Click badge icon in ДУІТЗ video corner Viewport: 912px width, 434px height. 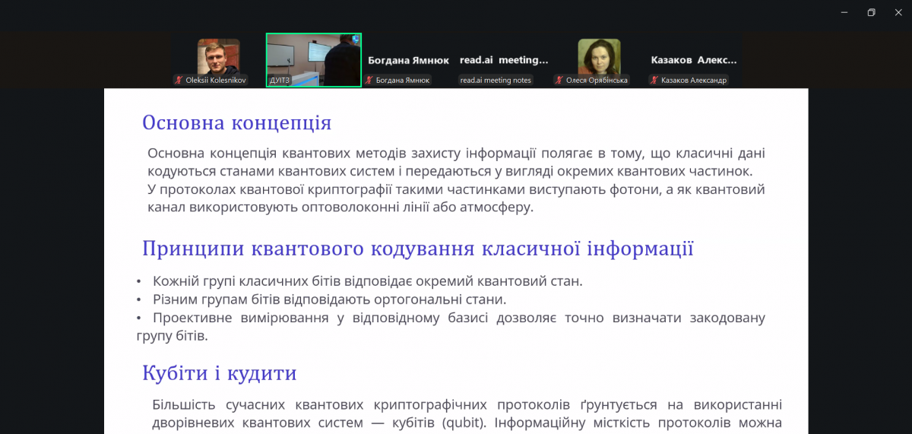(355, 39)
